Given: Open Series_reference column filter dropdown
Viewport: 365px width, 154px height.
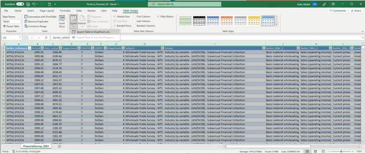Looking at the screenshot, I should point(29,48).
